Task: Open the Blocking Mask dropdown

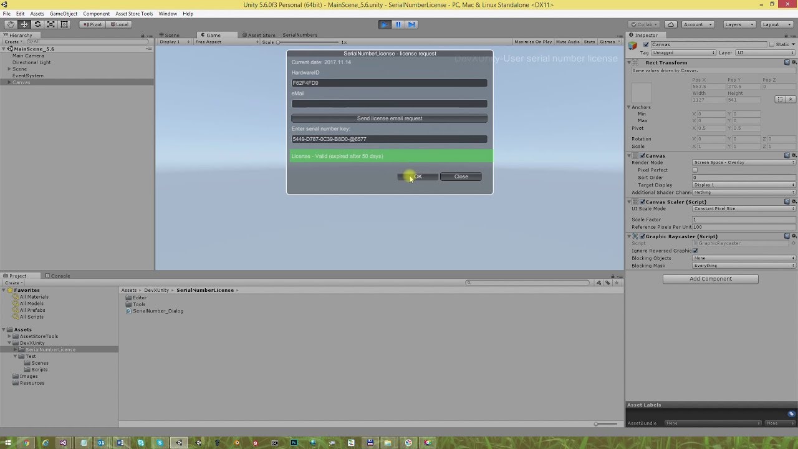Action: tap(744, 266)
